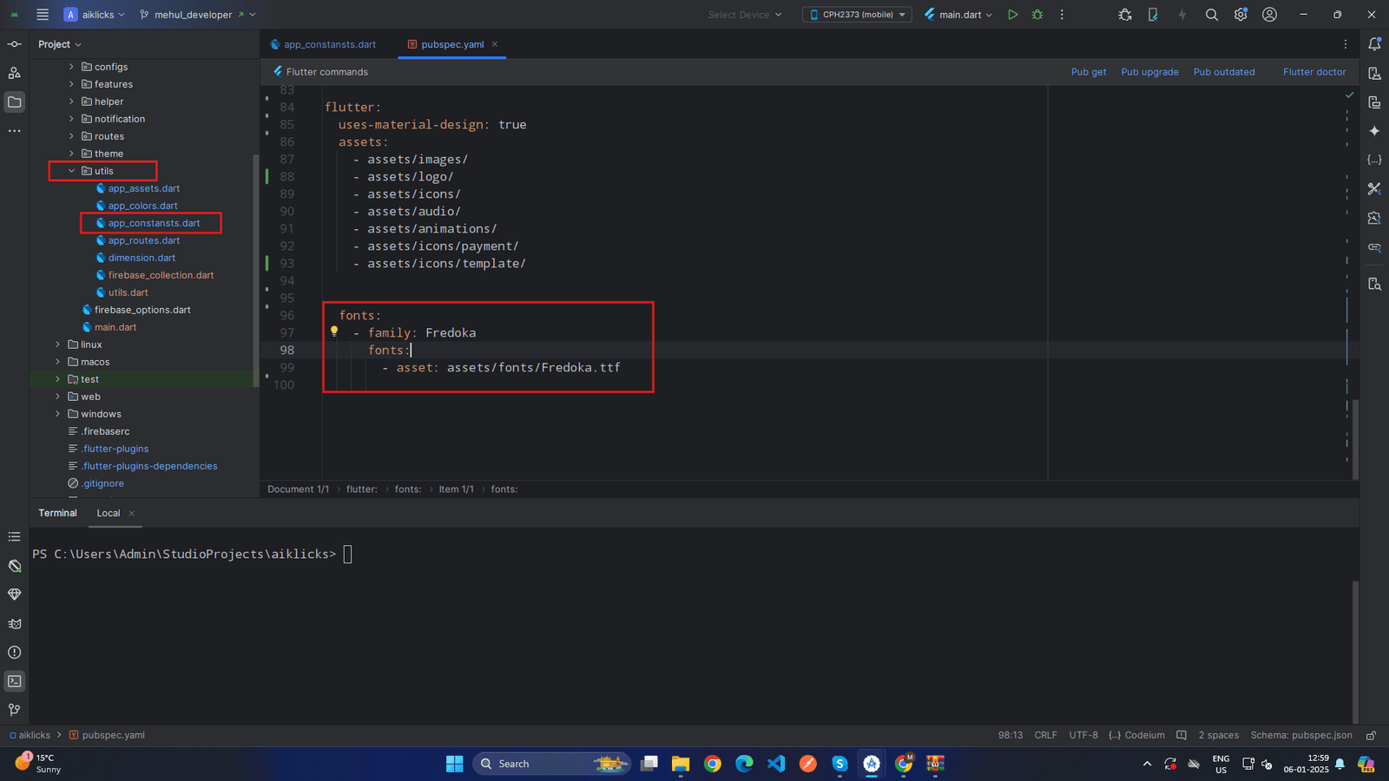The height and width of the screenshot is (781, 1389).
Task: Open the Git tool window icon
Action: pos(15,710)
